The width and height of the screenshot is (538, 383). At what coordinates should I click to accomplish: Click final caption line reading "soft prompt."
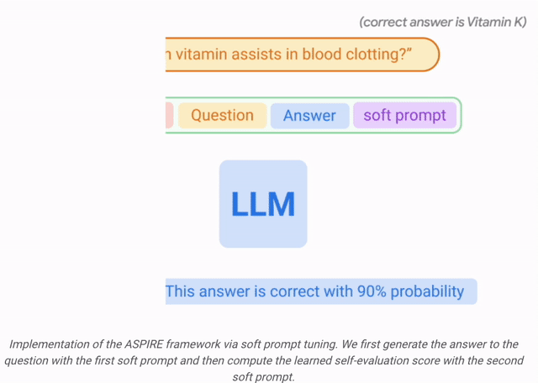coord(263,377)
